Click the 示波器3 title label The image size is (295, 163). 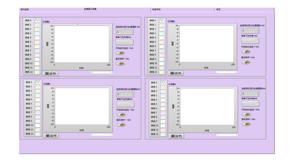47,84
